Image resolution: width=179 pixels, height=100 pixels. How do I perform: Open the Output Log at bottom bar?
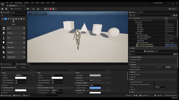click(x=17, y=96)
